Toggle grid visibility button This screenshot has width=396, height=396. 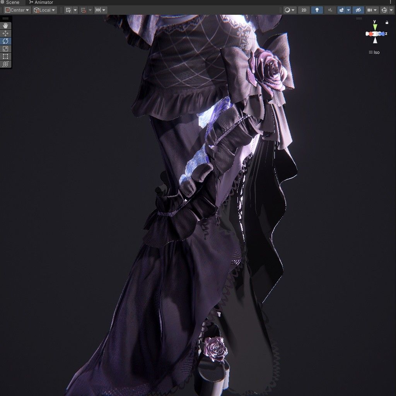point(68,10)
